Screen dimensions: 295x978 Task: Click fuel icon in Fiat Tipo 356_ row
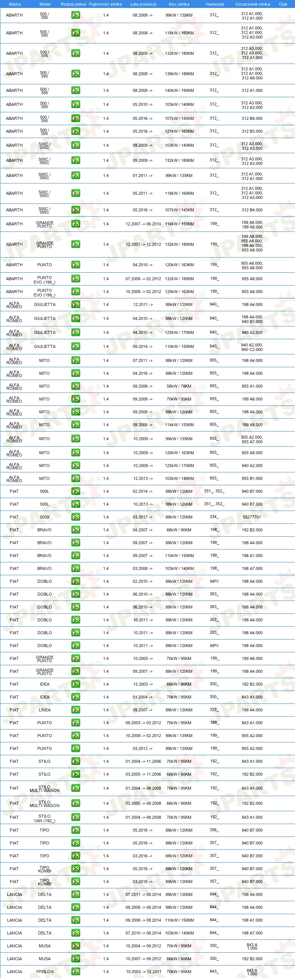tap(75, 830)
